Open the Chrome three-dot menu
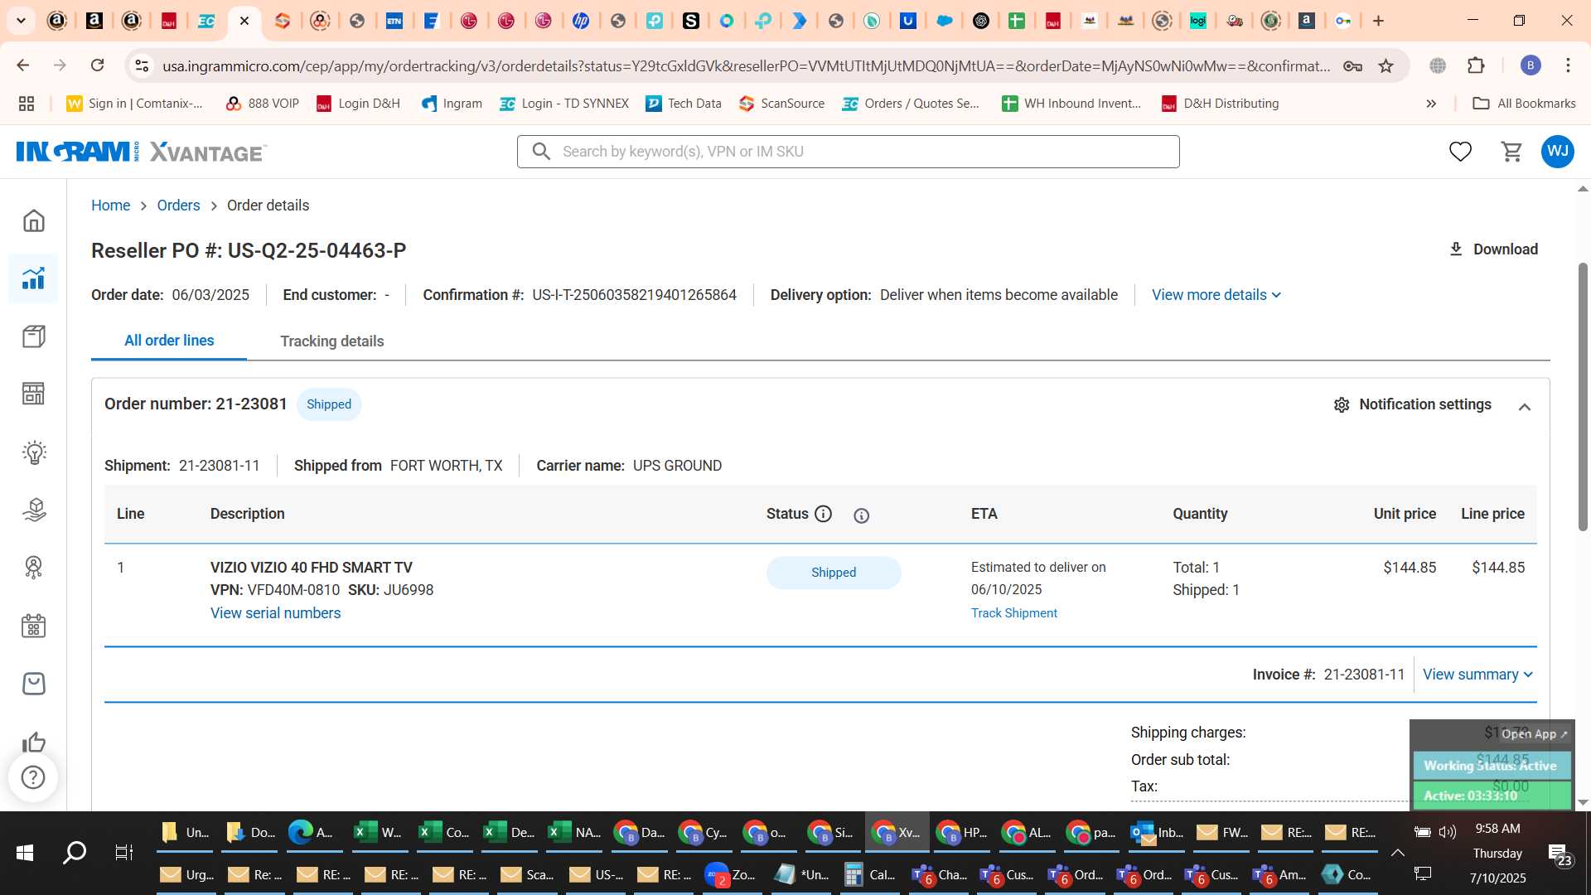The width and height of the screenshot is (1591, 895). pyautogui.click(x=1568, y=65)
